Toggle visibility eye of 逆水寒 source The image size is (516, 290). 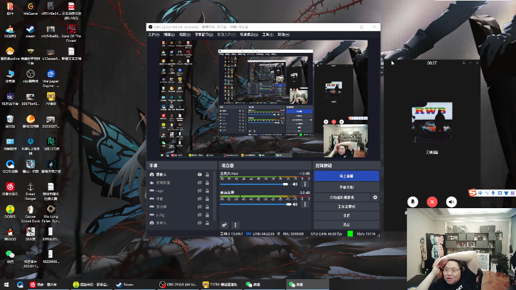[199, 207]
